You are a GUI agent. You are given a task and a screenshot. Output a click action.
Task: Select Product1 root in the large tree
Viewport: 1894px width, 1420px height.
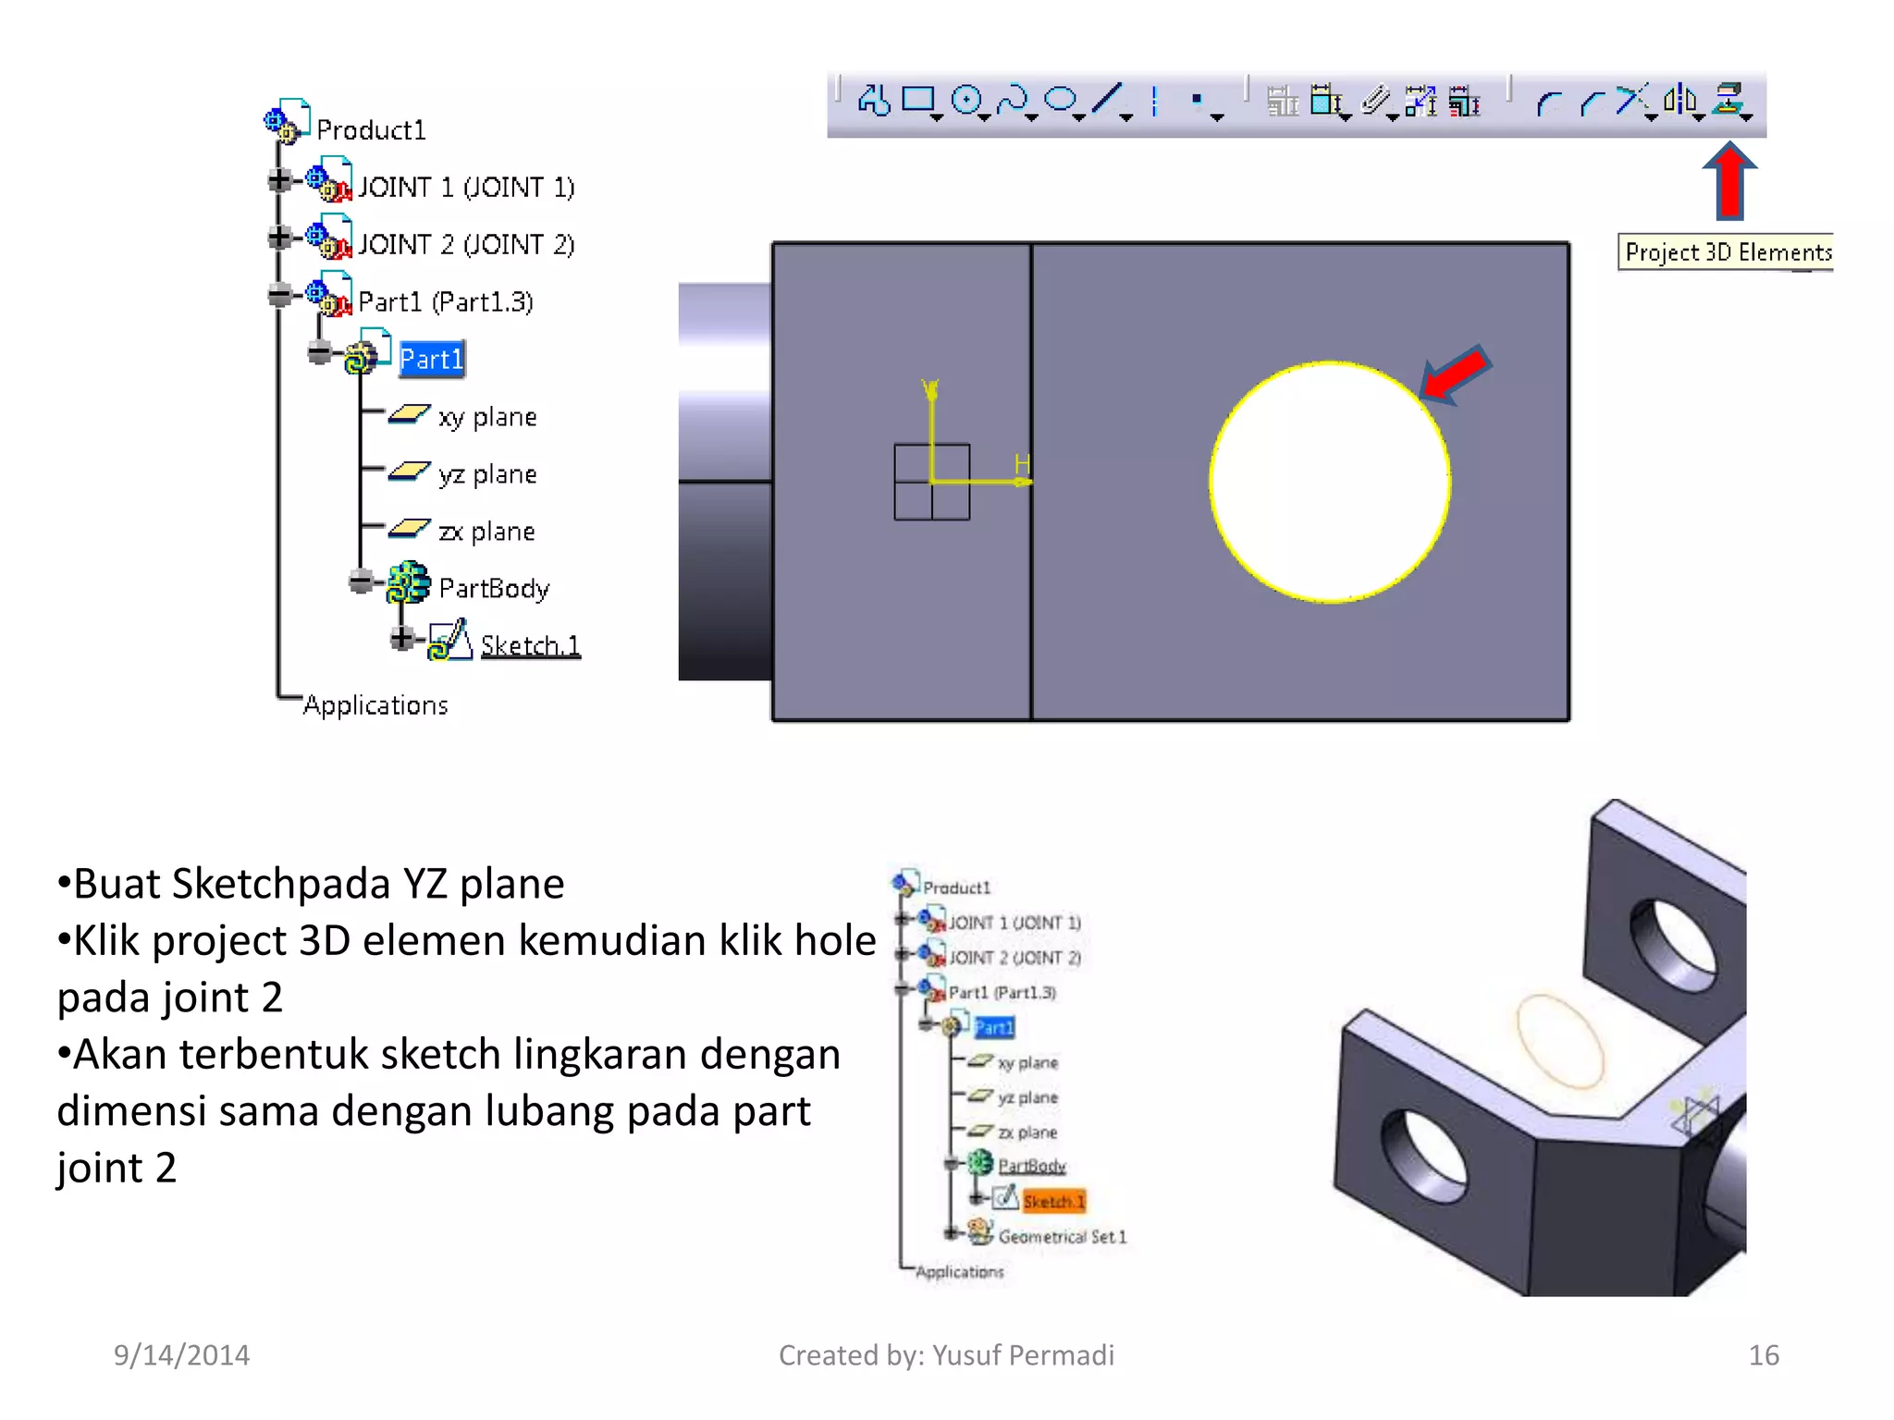click(372, 130)
